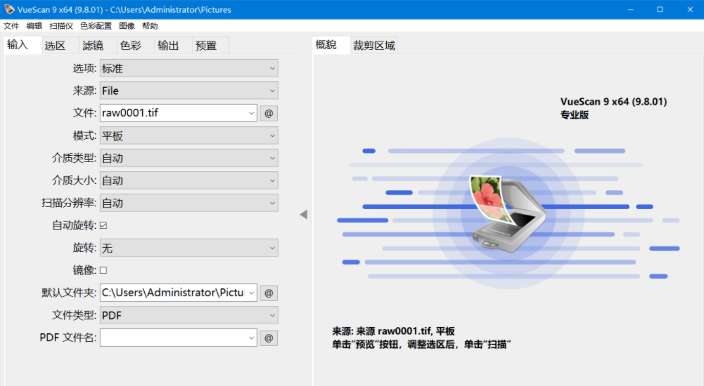Open the 来源 dropdown showing File
The height and width of the screenshot is (386, 704).
(x=188, y=91)
